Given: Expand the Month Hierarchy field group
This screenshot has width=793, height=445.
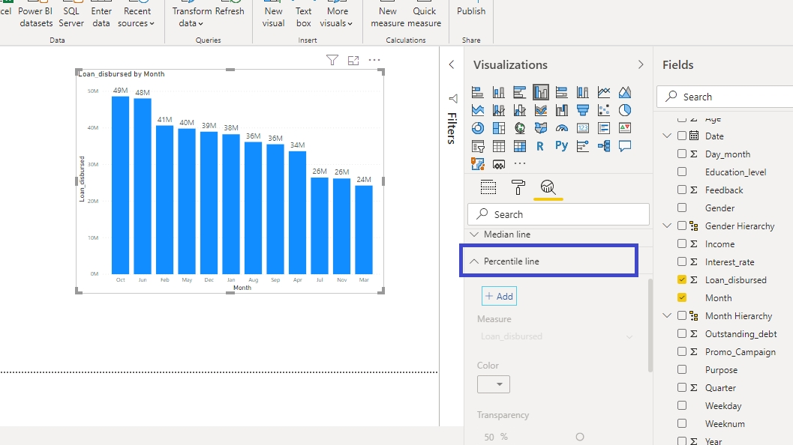Looking at the screenshot, I should (667, 316).
